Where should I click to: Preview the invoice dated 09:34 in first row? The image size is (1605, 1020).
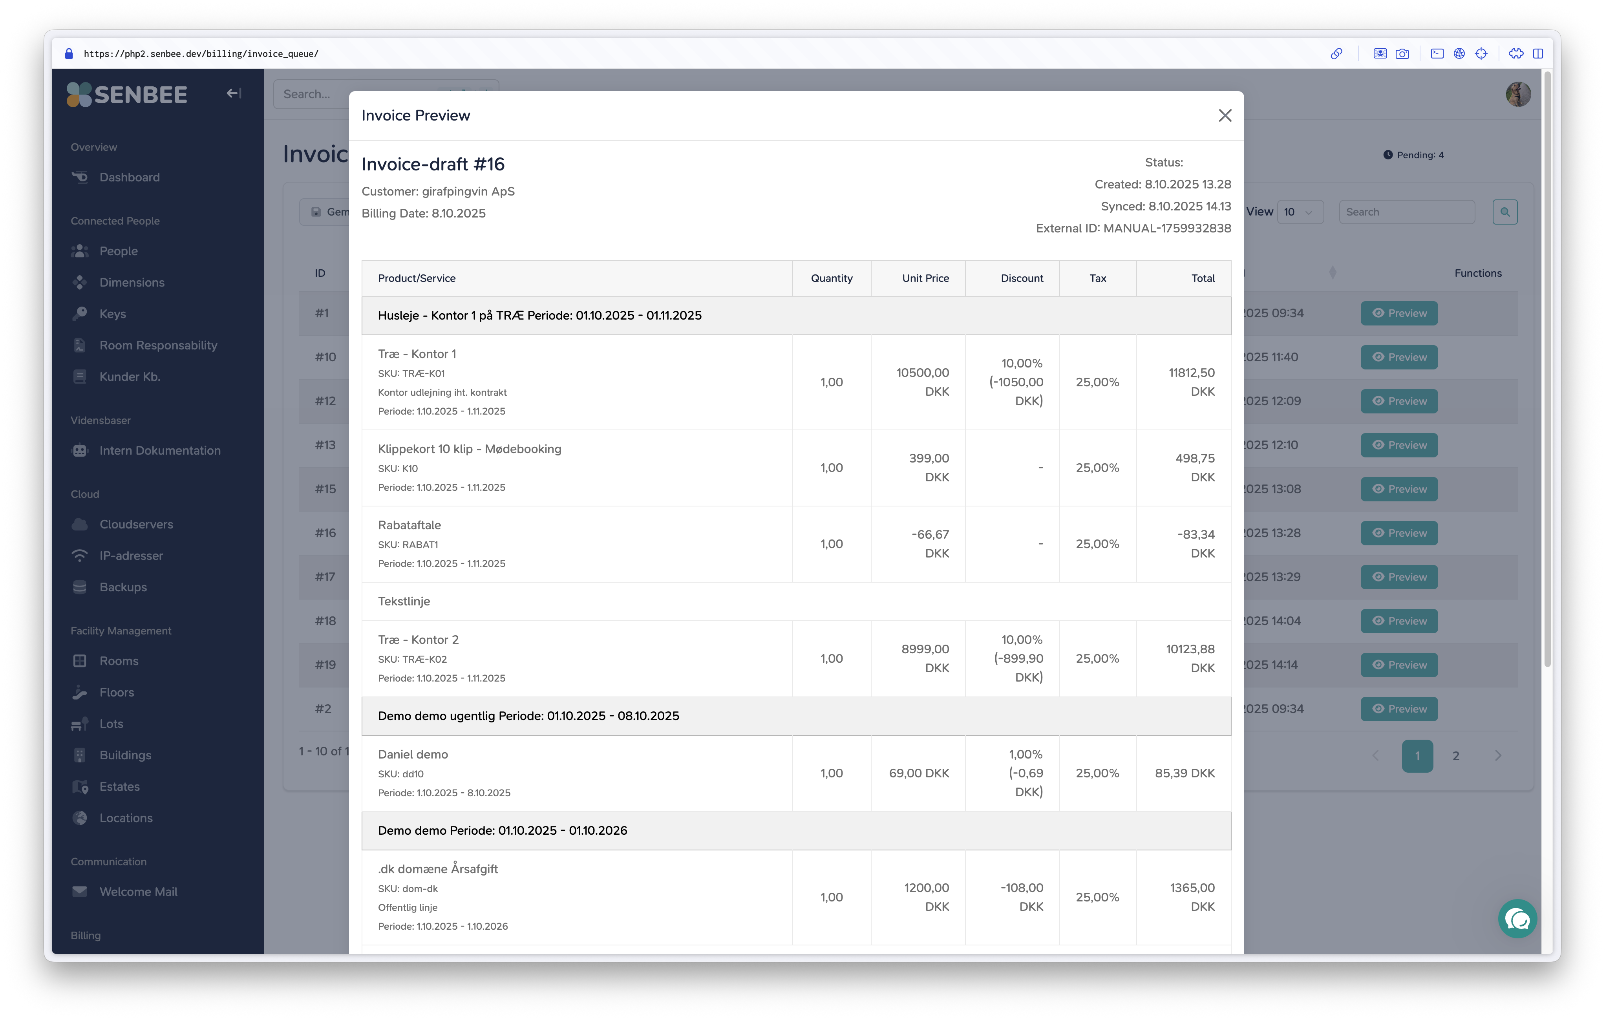pyautogui.click(x=1399, y=313)
